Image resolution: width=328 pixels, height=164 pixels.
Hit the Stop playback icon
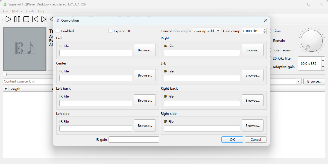[x=26, y=19]
